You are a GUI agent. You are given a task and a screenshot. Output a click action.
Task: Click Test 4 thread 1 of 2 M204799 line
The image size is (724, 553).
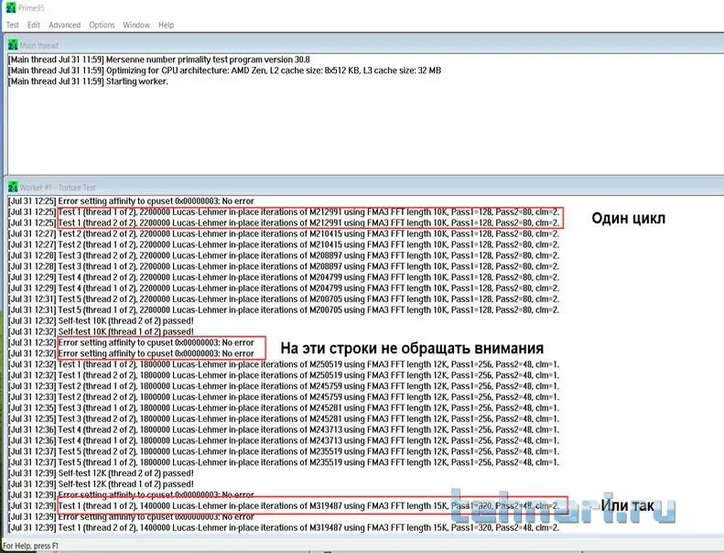(284, 288)
